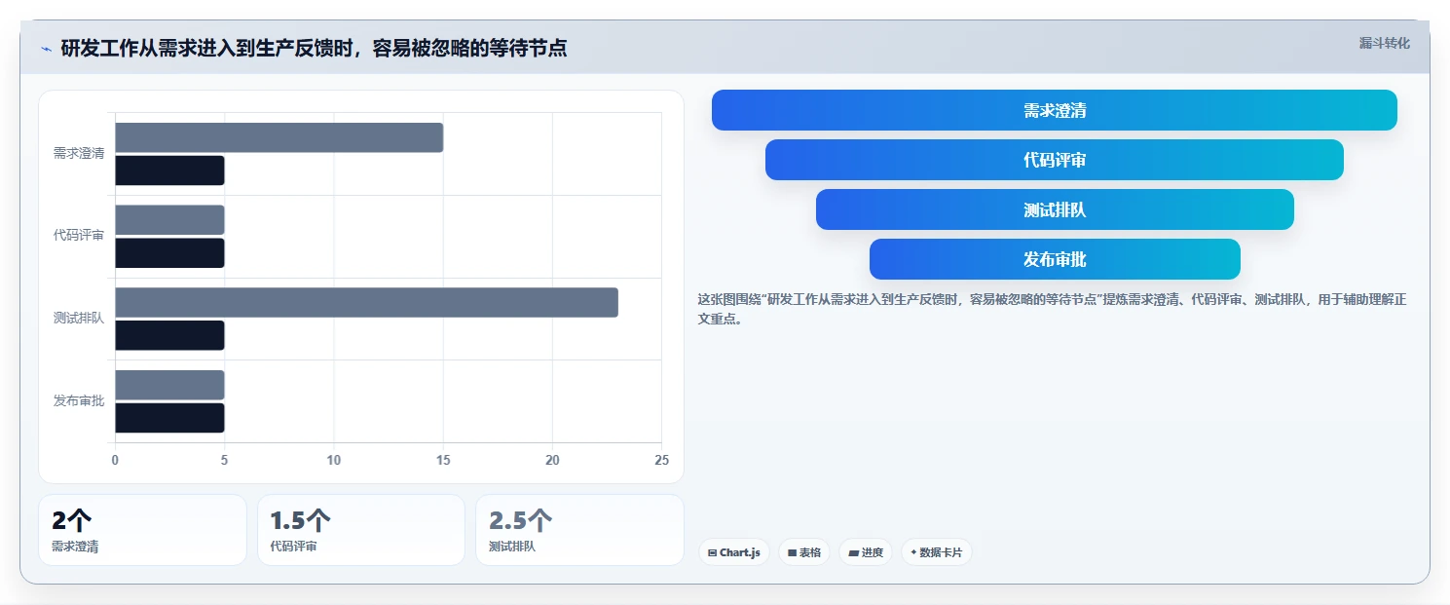
Task: Click the Chart.js tag chip
Action: [734, 552]
